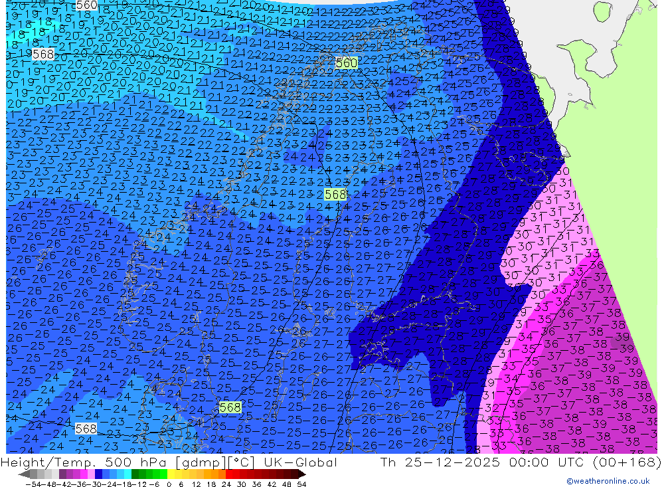The width and height of the screenshot is (664, 487).
Task: Click the white 568 label among the -24 values
Action: click(86, 429)
